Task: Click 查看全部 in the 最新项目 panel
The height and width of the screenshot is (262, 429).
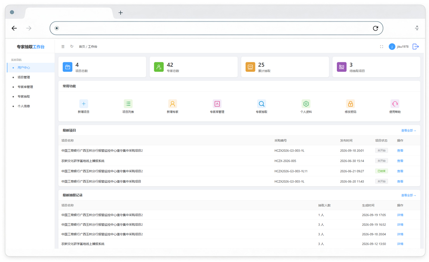Action: 408,131
